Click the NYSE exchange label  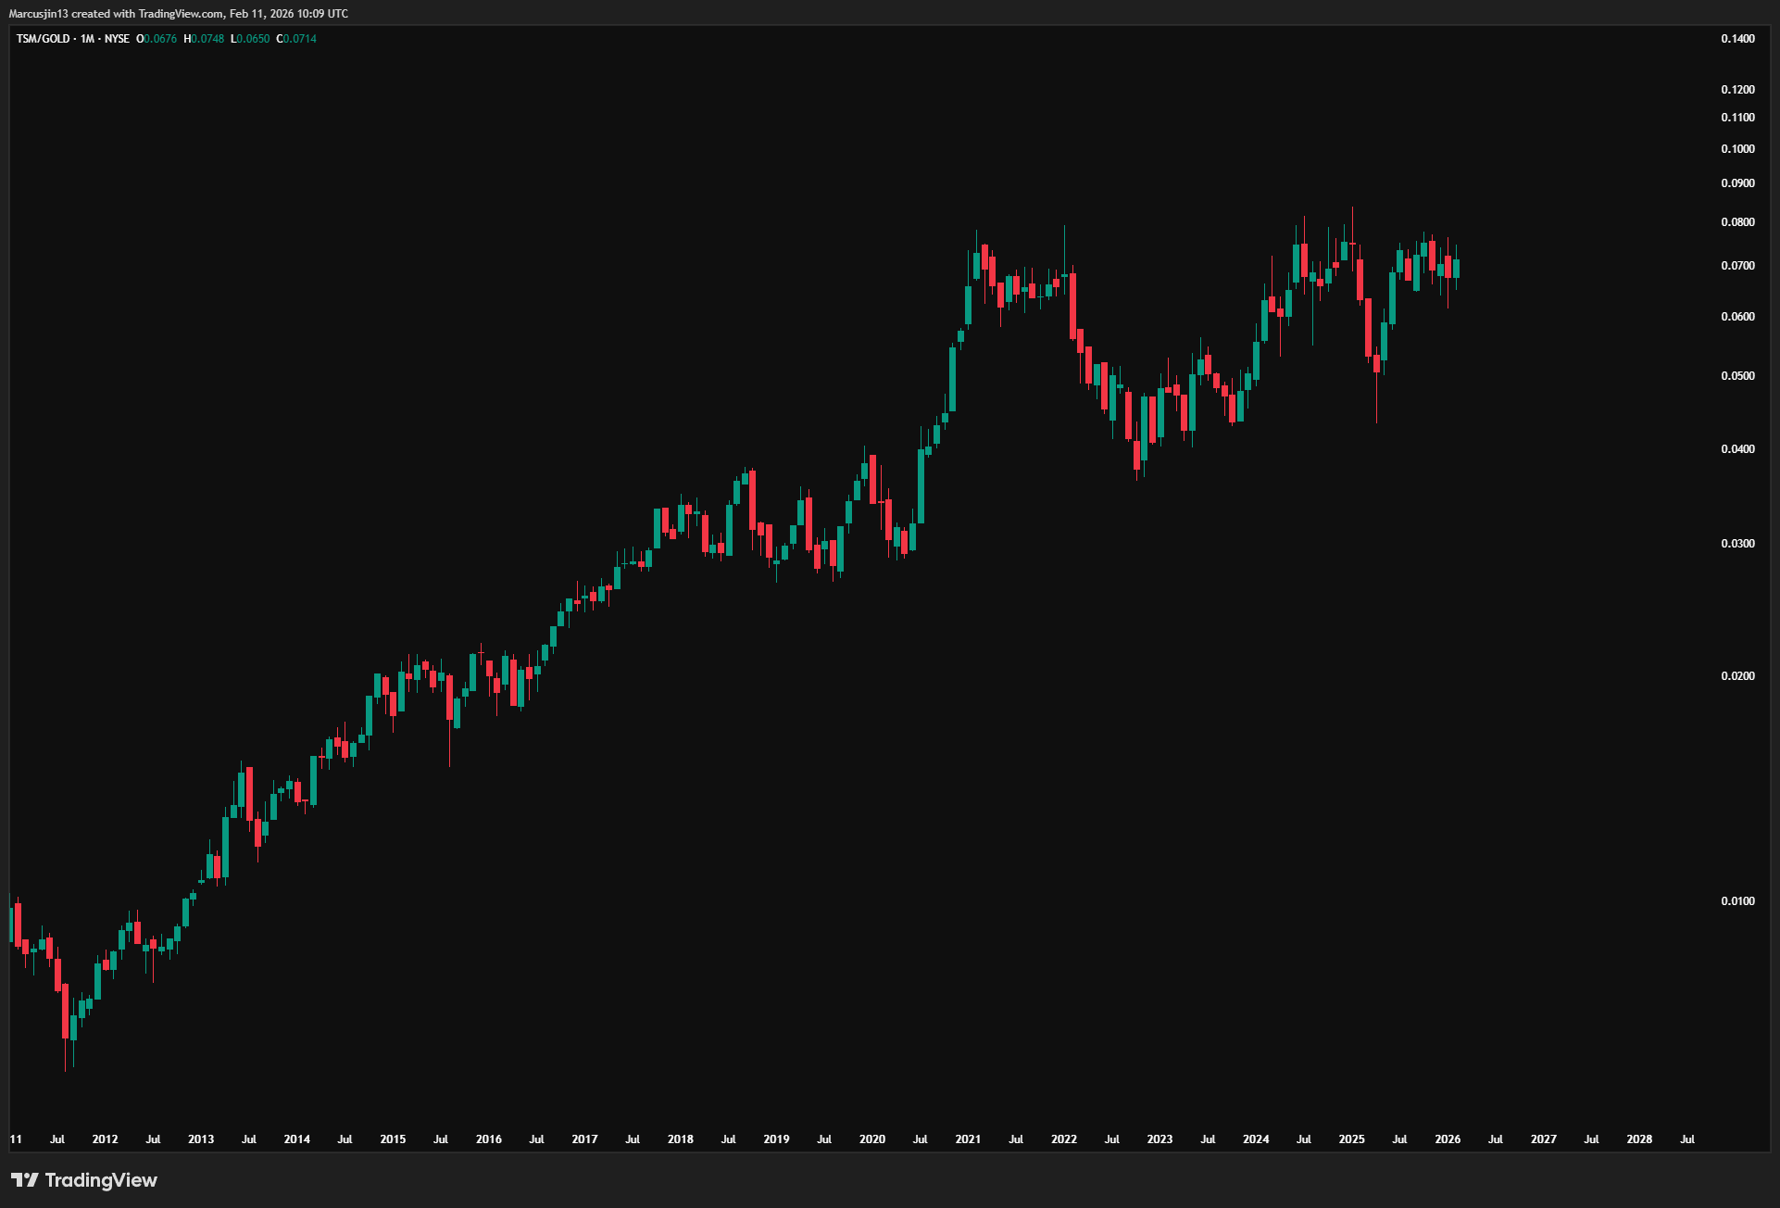click(x=117, y=39)
